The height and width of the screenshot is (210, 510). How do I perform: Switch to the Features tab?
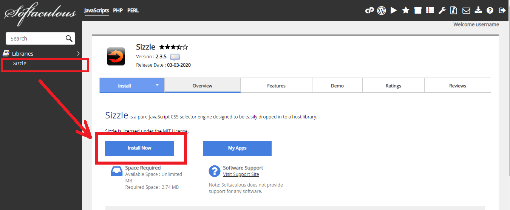pyautogui.click(x=276, y=86)
